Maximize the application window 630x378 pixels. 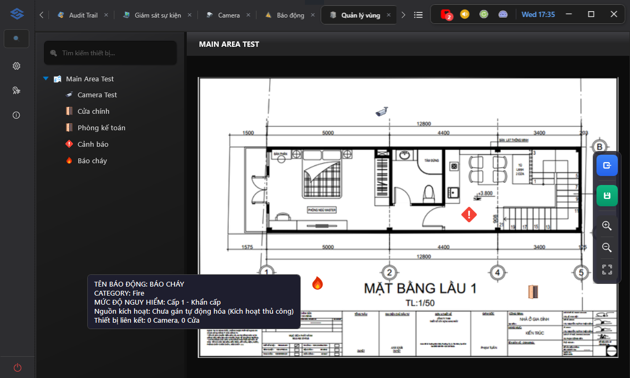coord(591,14)
